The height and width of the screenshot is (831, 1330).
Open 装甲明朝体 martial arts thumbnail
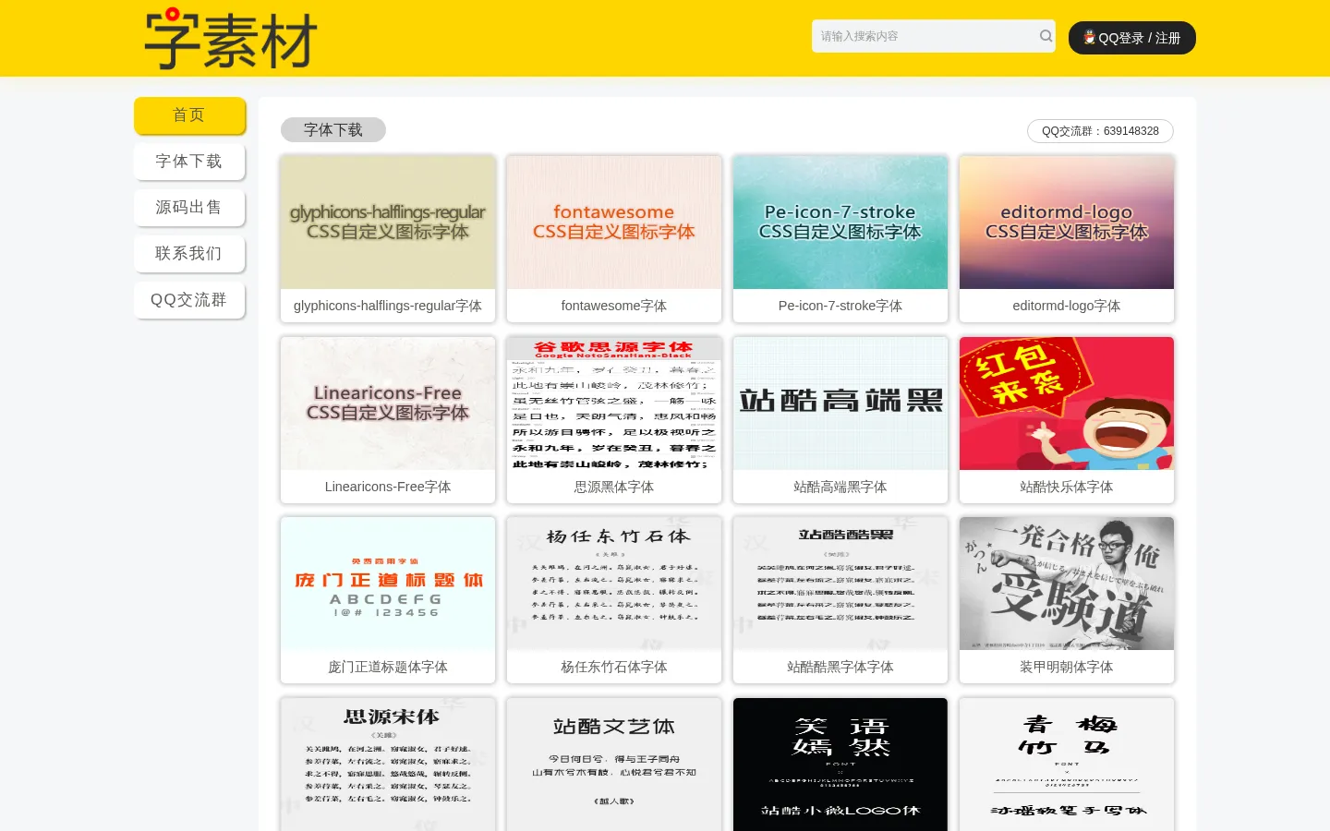coord(1067,584)
